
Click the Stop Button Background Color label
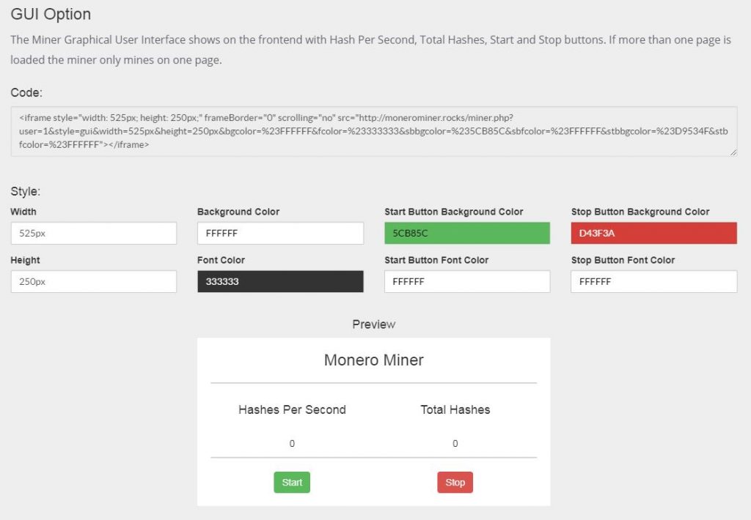(640, 212)
